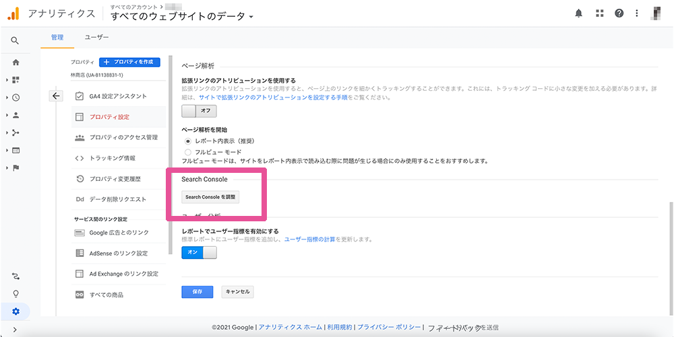Toggle 拡張リンクのアトリビューション off switch
This screenshot has height=337, width=674.
click(199, 110)
